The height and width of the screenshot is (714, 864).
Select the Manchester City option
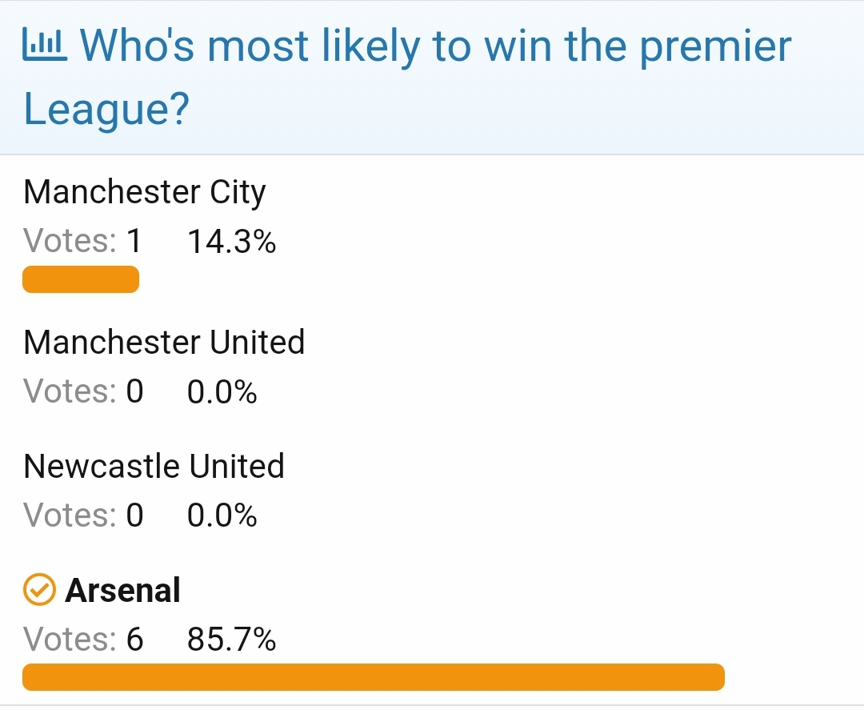[x=144, y=192]
